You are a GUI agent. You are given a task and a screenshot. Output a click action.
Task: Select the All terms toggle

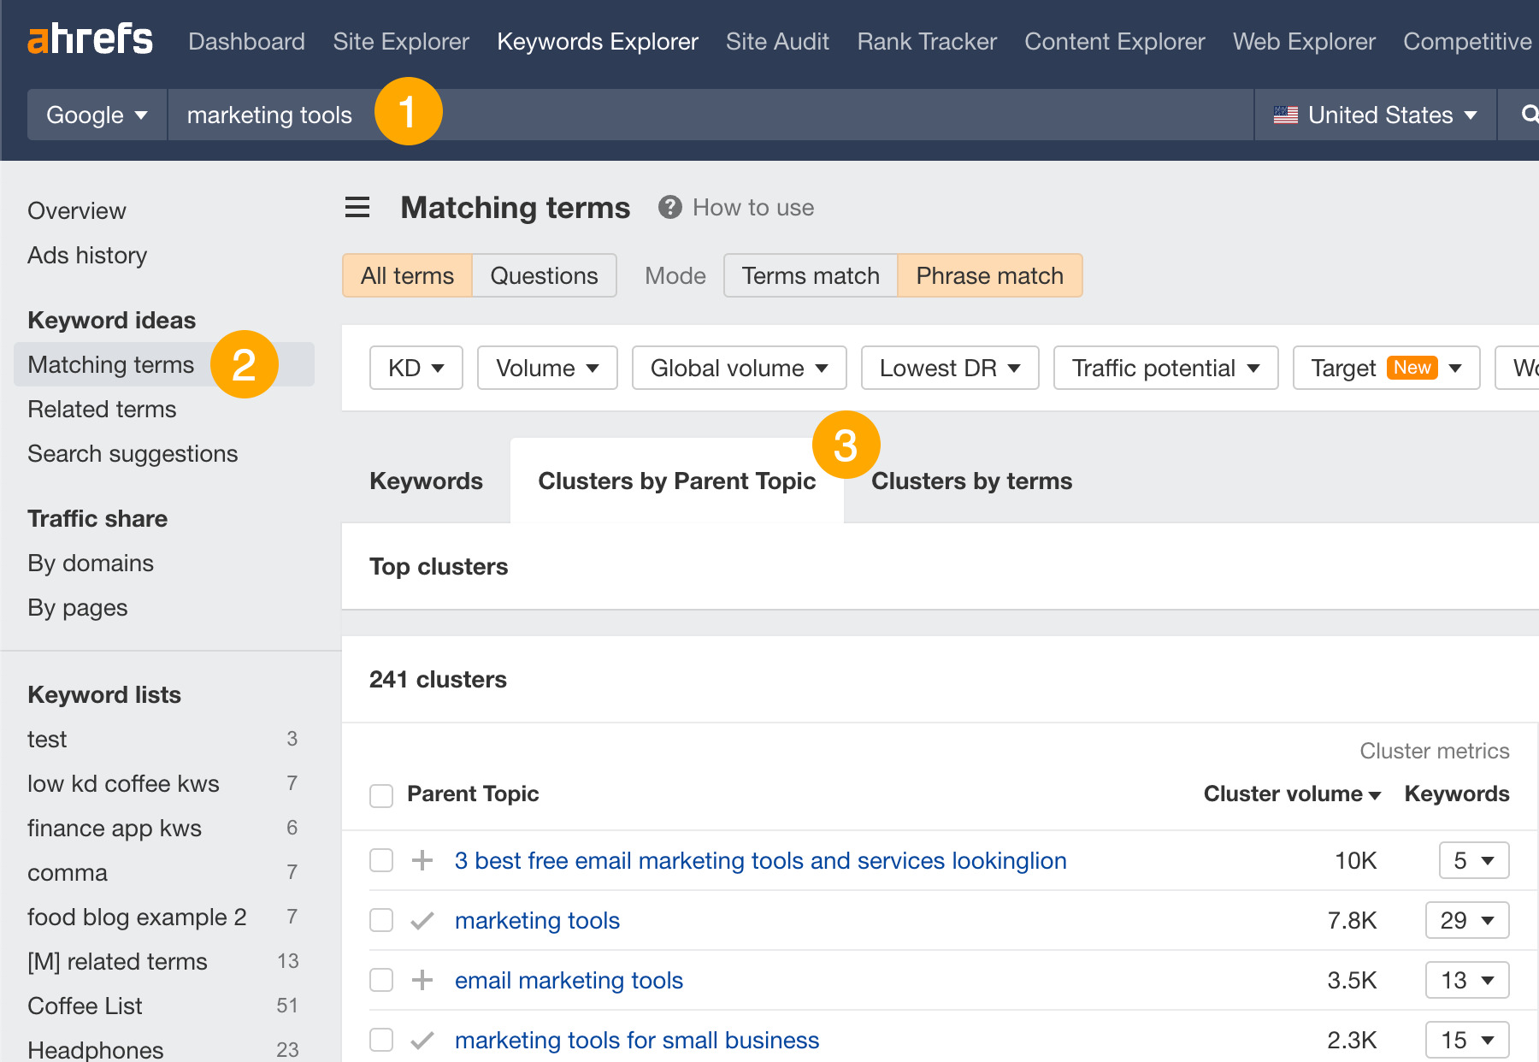(x=407, y=275)
